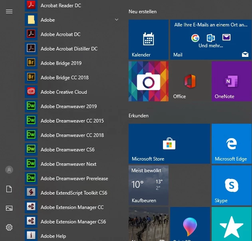Click the envelope icon in Mail tile
This screenshot has height=241, width=252.
coord(226,37)
